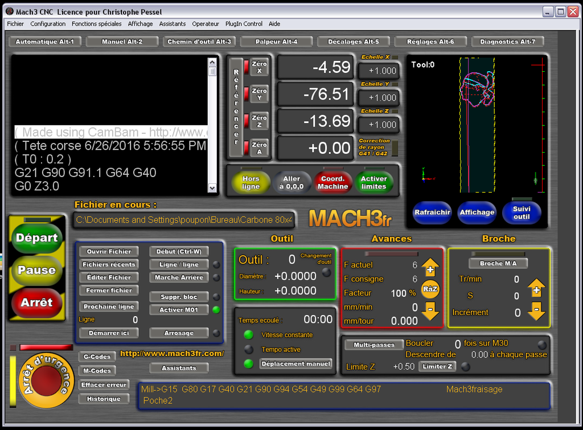
Task: Zero the X axis with Zéro X
Action: (x=259, y=67)
